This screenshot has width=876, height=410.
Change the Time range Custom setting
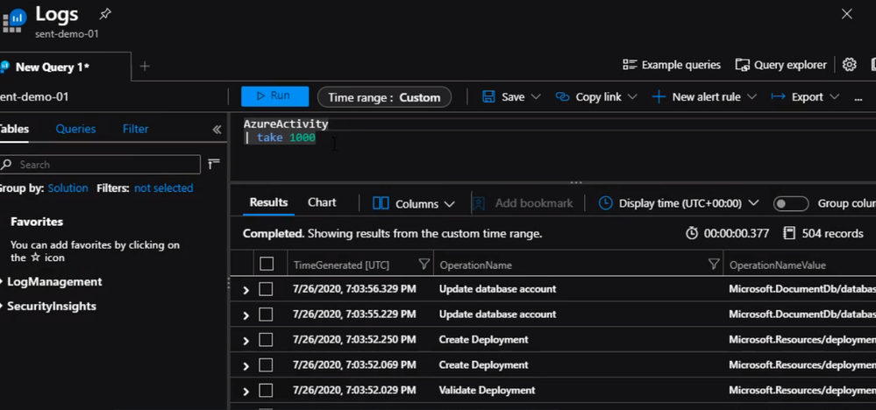click(384, 97)
